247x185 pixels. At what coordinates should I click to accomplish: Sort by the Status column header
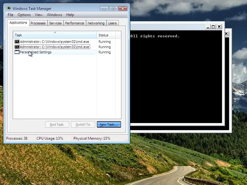[106, 35]
